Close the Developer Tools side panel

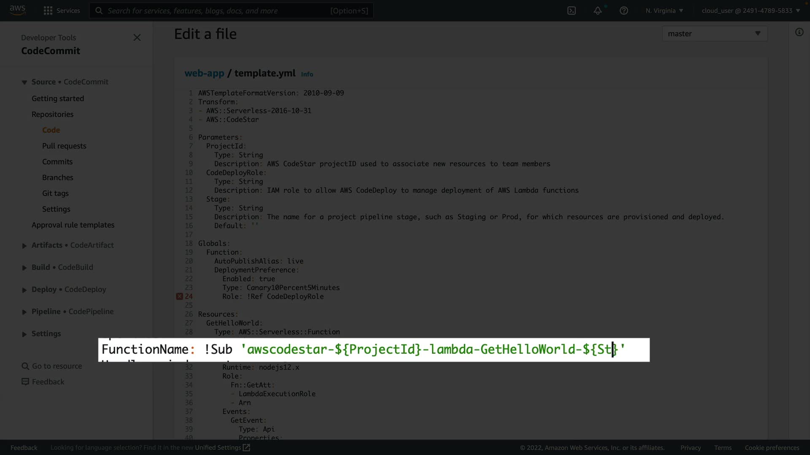coord(137,37)
